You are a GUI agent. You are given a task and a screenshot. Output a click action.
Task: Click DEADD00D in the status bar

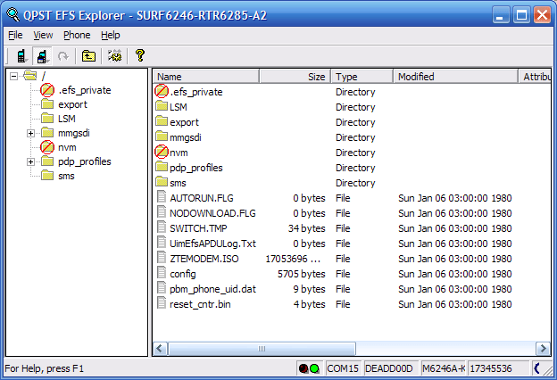click(x=388, y=368)
